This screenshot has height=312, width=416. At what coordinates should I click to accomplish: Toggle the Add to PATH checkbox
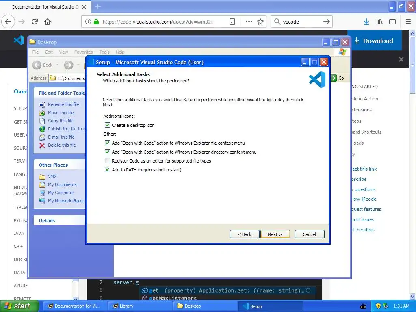coord(107,170)
